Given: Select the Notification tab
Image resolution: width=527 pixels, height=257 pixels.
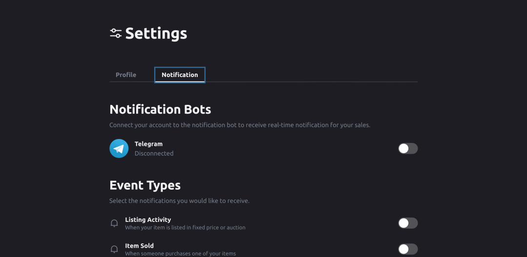Looking at the screenshot, I should pos(180,75).
